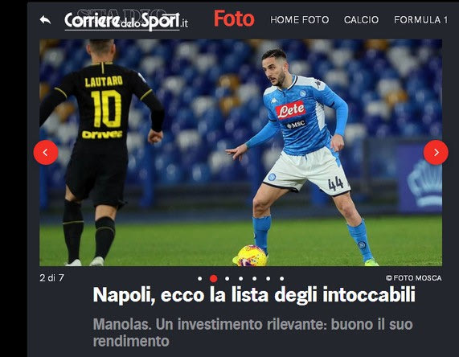Image resolution: width=459 pixels, height=357 pixels.
Task: Click the Manolas caption text
Action: click(253, 333)
